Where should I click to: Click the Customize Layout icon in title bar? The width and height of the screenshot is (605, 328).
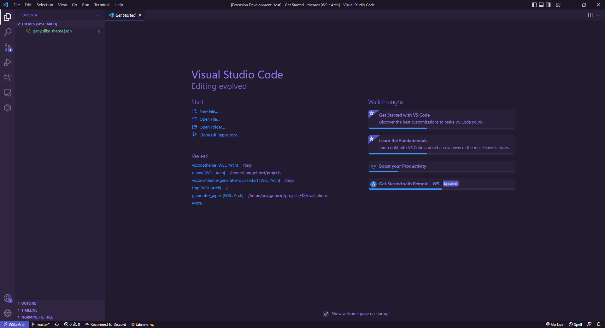pos(558,5)
